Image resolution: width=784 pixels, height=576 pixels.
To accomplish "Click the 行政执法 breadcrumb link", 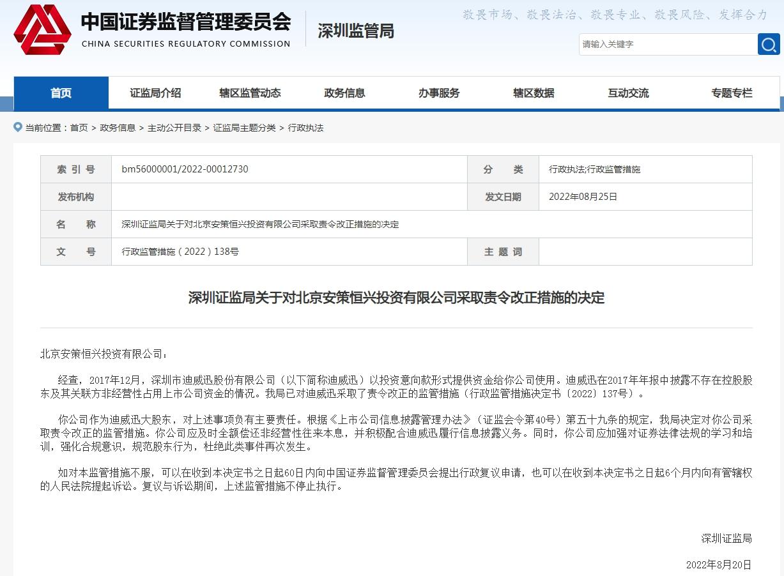I will point(305,128).
